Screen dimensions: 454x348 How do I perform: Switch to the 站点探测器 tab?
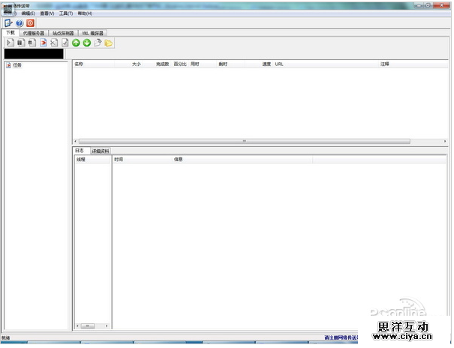(x=63, y=33)
